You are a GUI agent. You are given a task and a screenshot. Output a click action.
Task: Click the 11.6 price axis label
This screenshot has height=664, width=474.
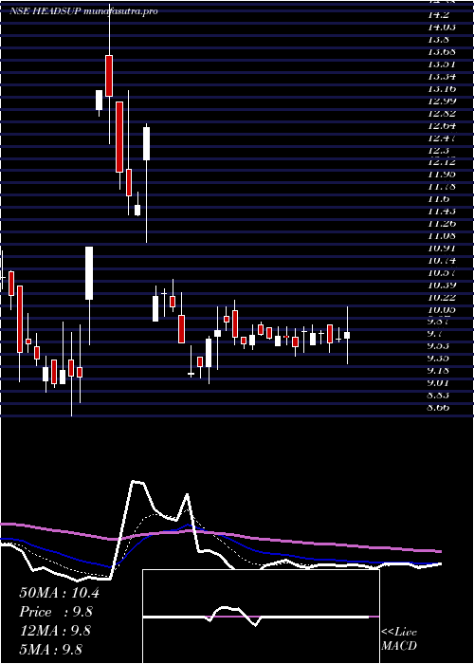pyautogui.click(x=438, y=198)
